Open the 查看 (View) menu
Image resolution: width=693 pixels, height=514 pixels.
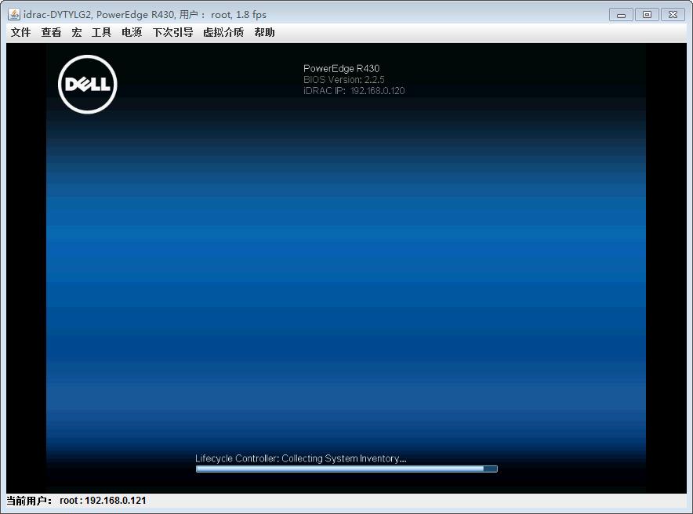[50, 32]
